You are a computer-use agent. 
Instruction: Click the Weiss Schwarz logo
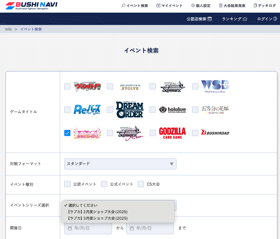pyautogui.click(x=173, y=87)
